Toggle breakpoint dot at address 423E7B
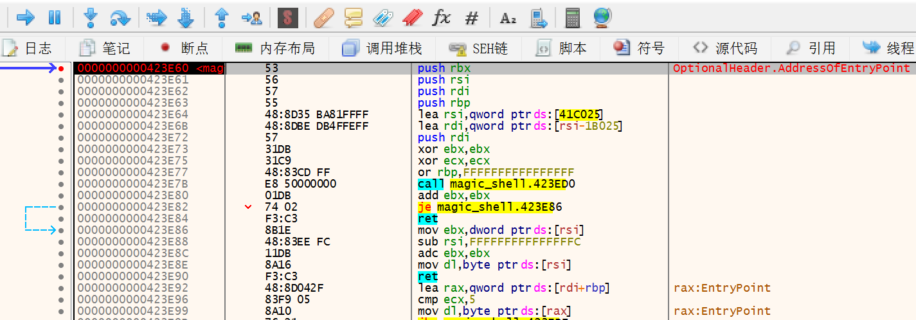Image resolution: width=916 pixels, height=320 pixels. coord(61,184)
